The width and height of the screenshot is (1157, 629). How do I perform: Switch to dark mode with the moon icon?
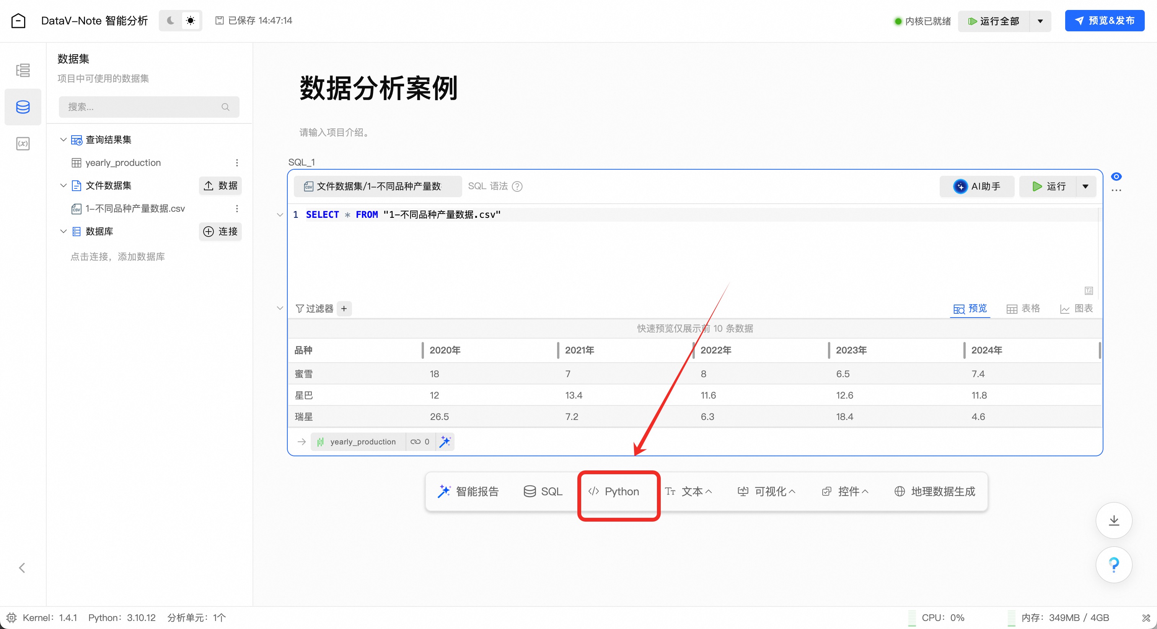pyautogui.click(x=171, y=21)
